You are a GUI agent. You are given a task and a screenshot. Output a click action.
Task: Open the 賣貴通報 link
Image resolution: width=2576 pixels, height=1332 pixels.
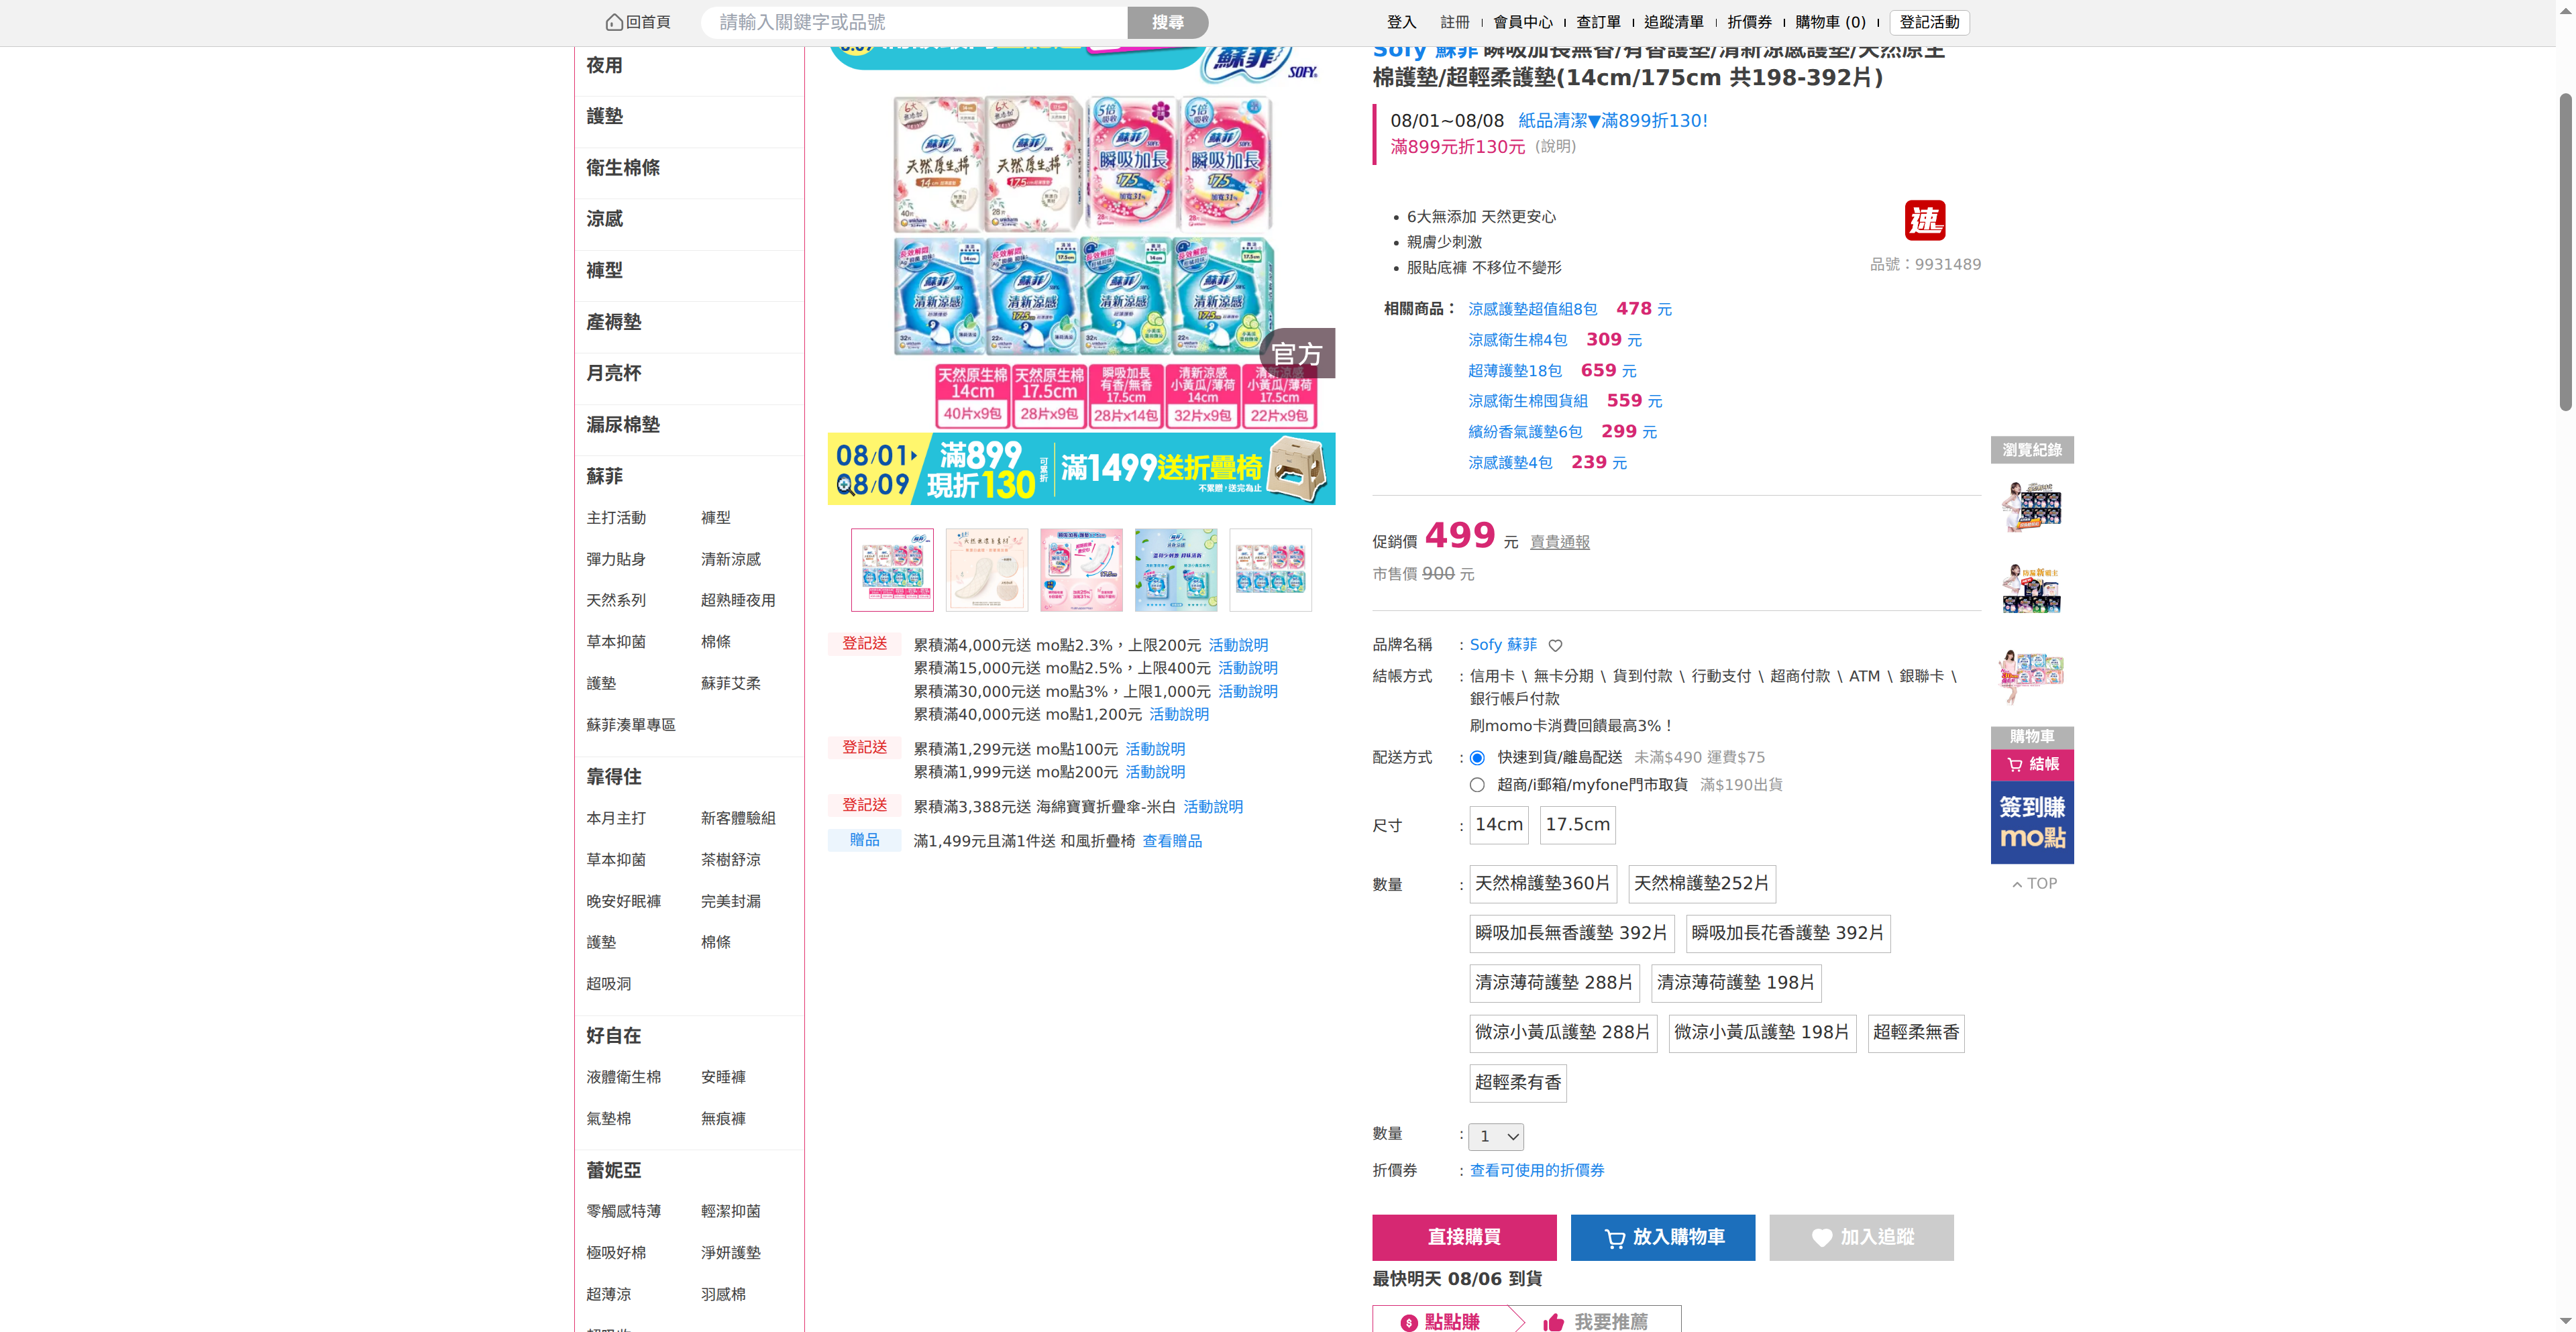coord(1559,543)
